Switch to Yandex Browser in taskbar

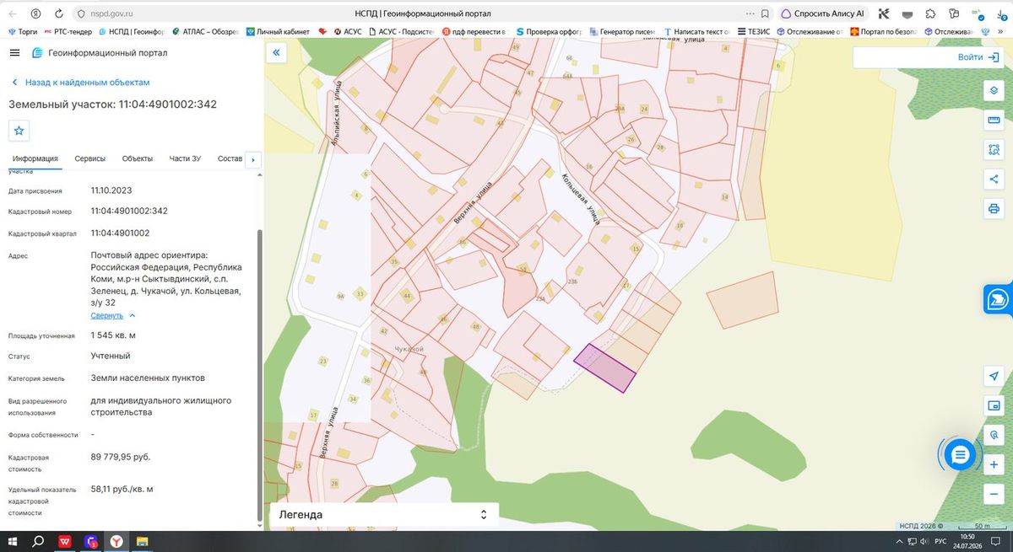pos(116,541)
